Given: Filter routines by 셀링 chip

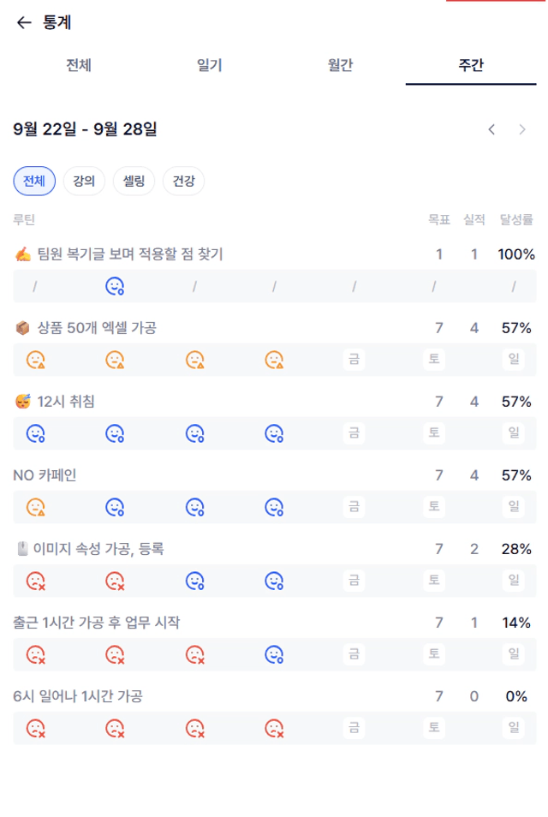Looking at the screenshot, I should pos(134,182).
